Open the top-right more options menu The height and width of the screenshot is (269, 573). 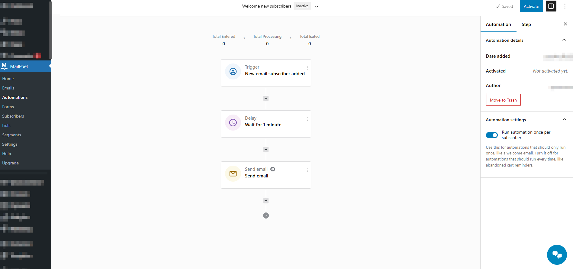pyautogui.click(x=565, y=6)
